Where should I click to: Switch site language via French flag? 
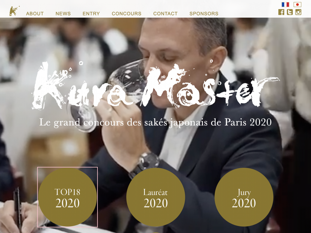pos(285,4)
